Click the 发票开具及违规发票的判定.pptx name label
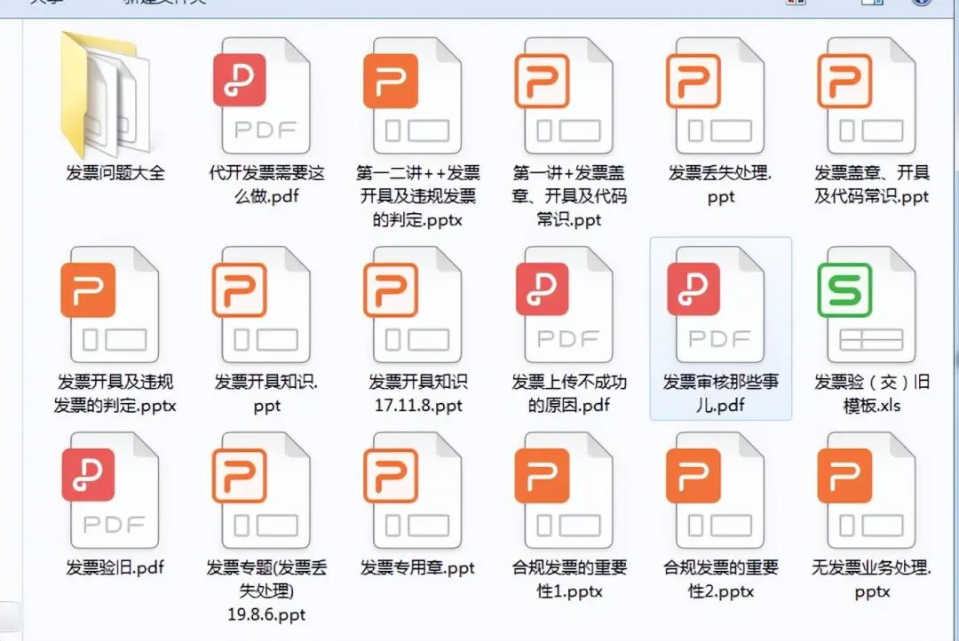Screen dimensions: 959x641 (115, 394)
